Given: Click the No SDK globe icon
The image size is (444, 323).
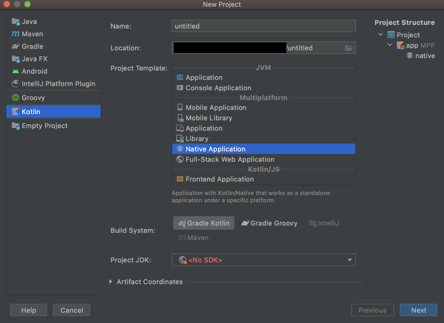Looking at the screenshot, I should [183, 260].
